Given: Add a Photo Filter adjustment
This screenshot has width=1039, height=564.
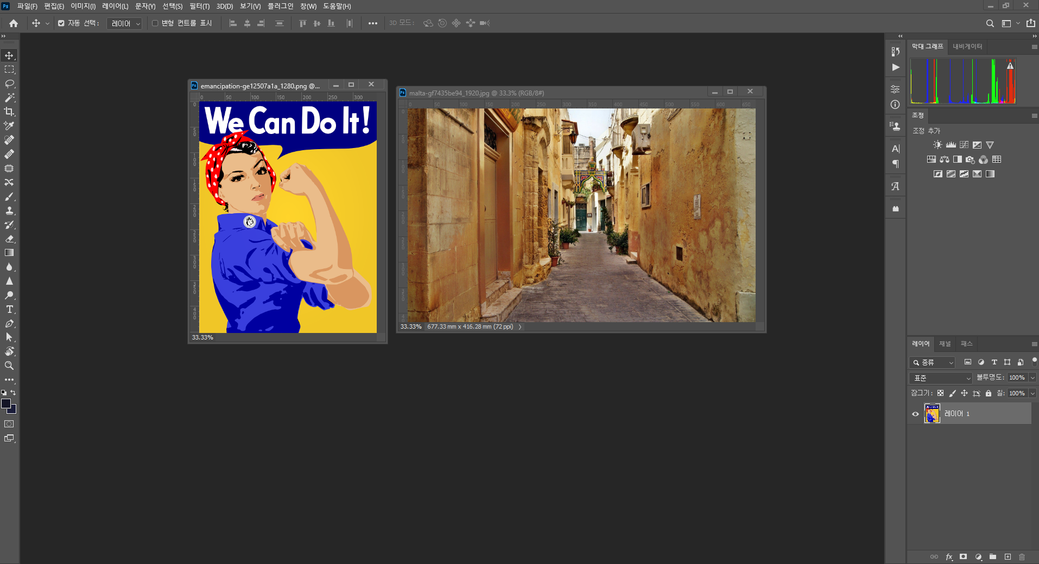Looking at the screenshot, I should [970, 159].
